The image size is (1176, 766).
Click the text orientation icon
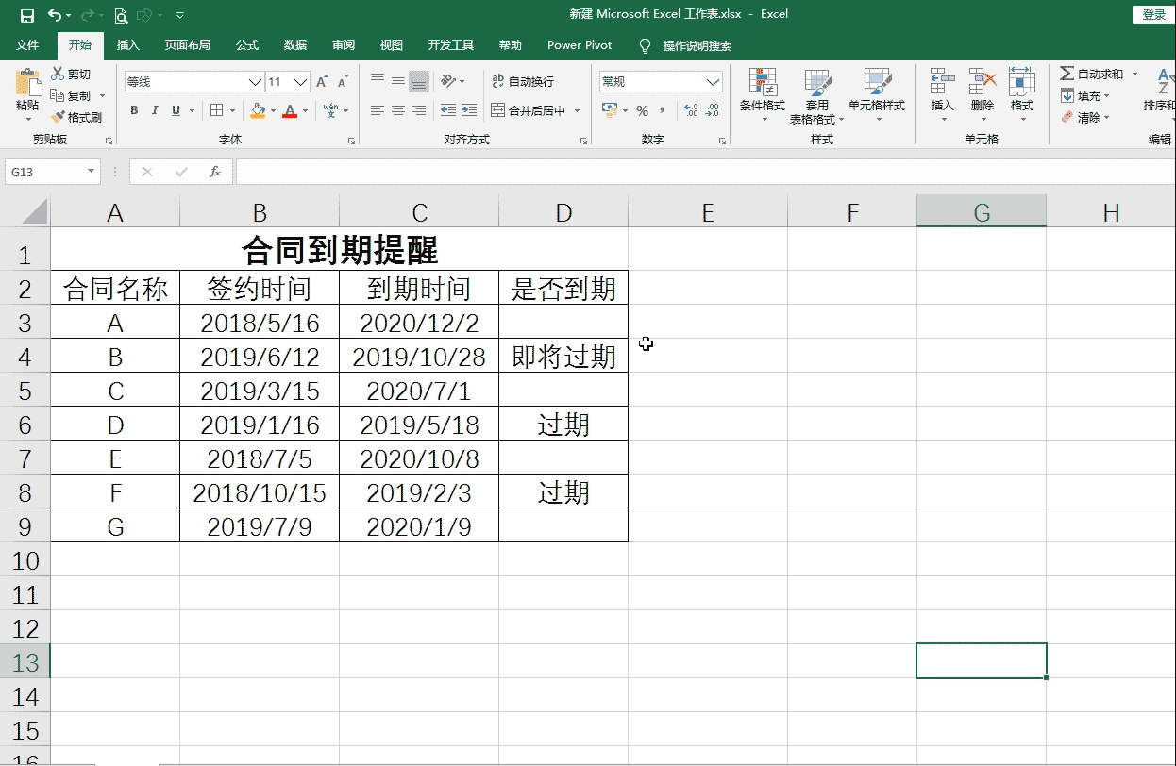pyautogui.click(x=448, y=80)
